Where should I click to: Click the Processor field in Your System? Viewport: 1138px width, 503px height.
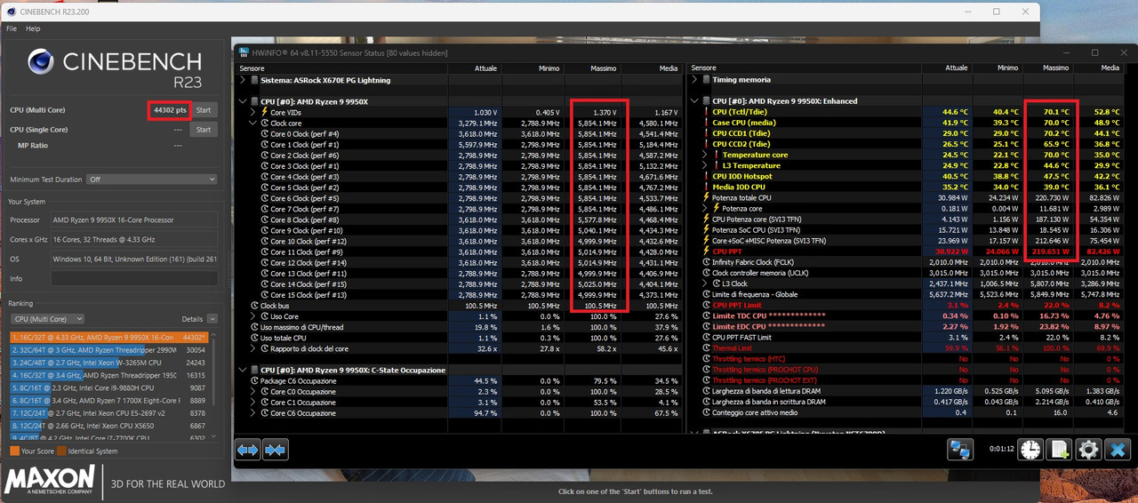pyautogui.click(x=133, y=220)
